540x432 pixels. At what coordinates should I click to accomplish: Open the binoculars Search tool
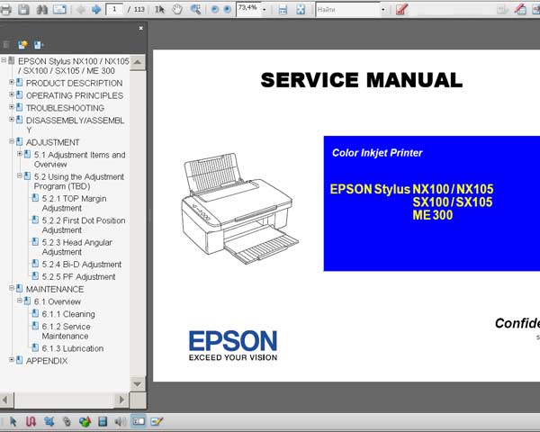pyautogui.click(x=41, y=10)
